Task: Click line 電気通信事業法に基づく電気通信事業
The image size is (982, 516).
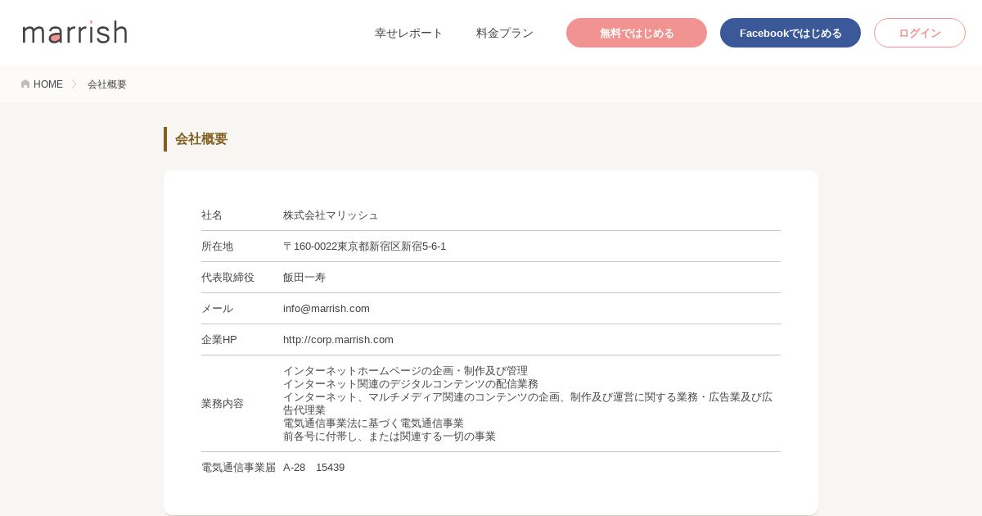Action: (x=373, y=423)
